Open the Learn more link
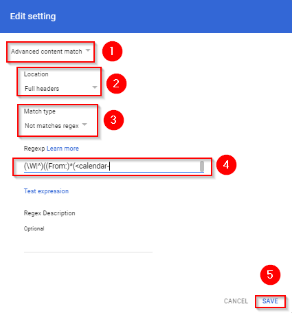 click(63, 149)
